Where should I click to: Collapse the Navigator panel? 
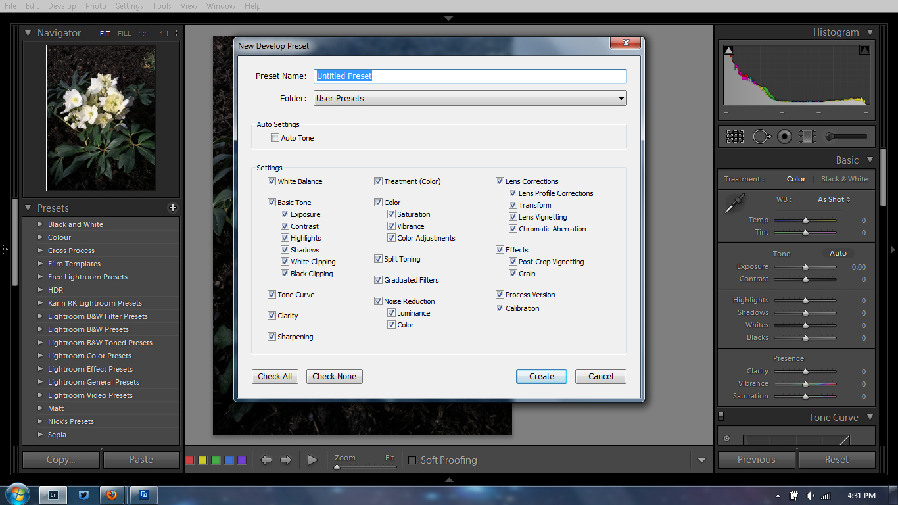point(28,33)
